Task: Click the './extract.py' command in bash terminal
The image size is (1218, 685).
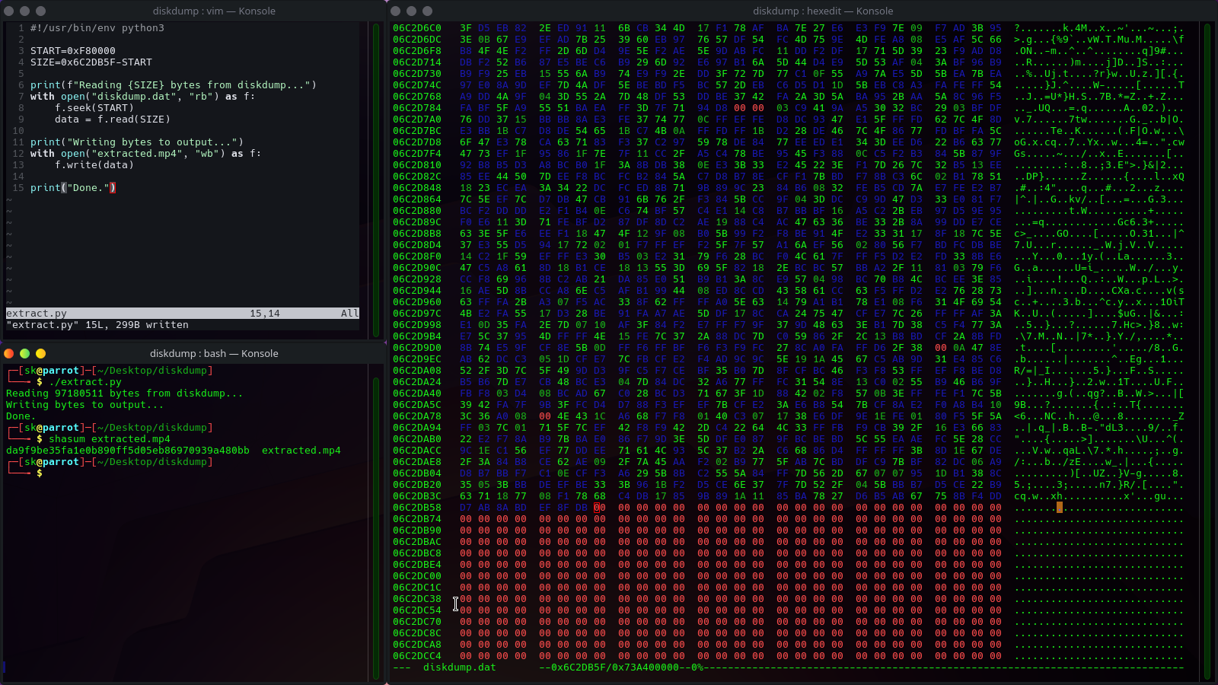Action: click(x=85, y=382)
